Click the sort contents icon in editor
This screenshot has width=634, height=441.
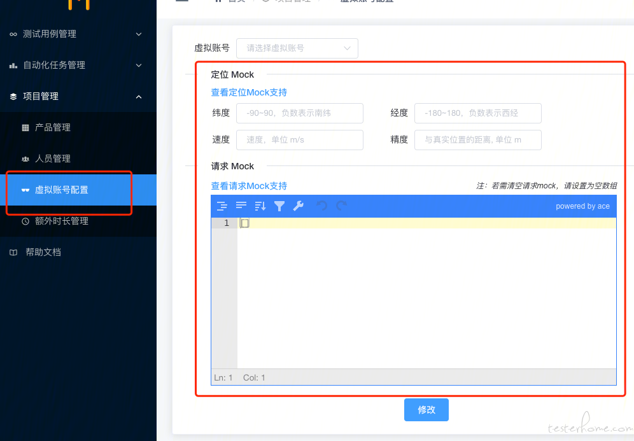click(260, 206)
